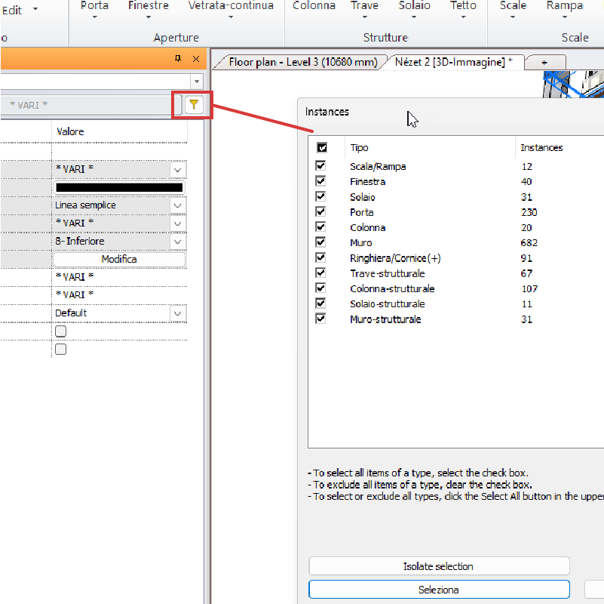Open the Scale tool dropdown
Viewport: 604px width, 604px height.
(514, 17)
